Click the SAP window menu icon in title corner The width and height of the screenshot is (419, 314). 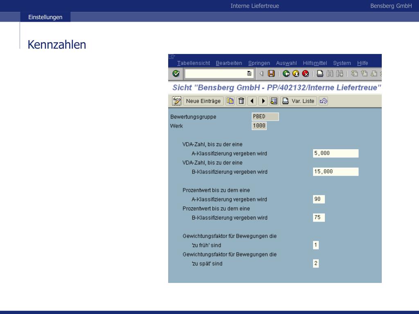pyautogui.click(x=172, y=56)
